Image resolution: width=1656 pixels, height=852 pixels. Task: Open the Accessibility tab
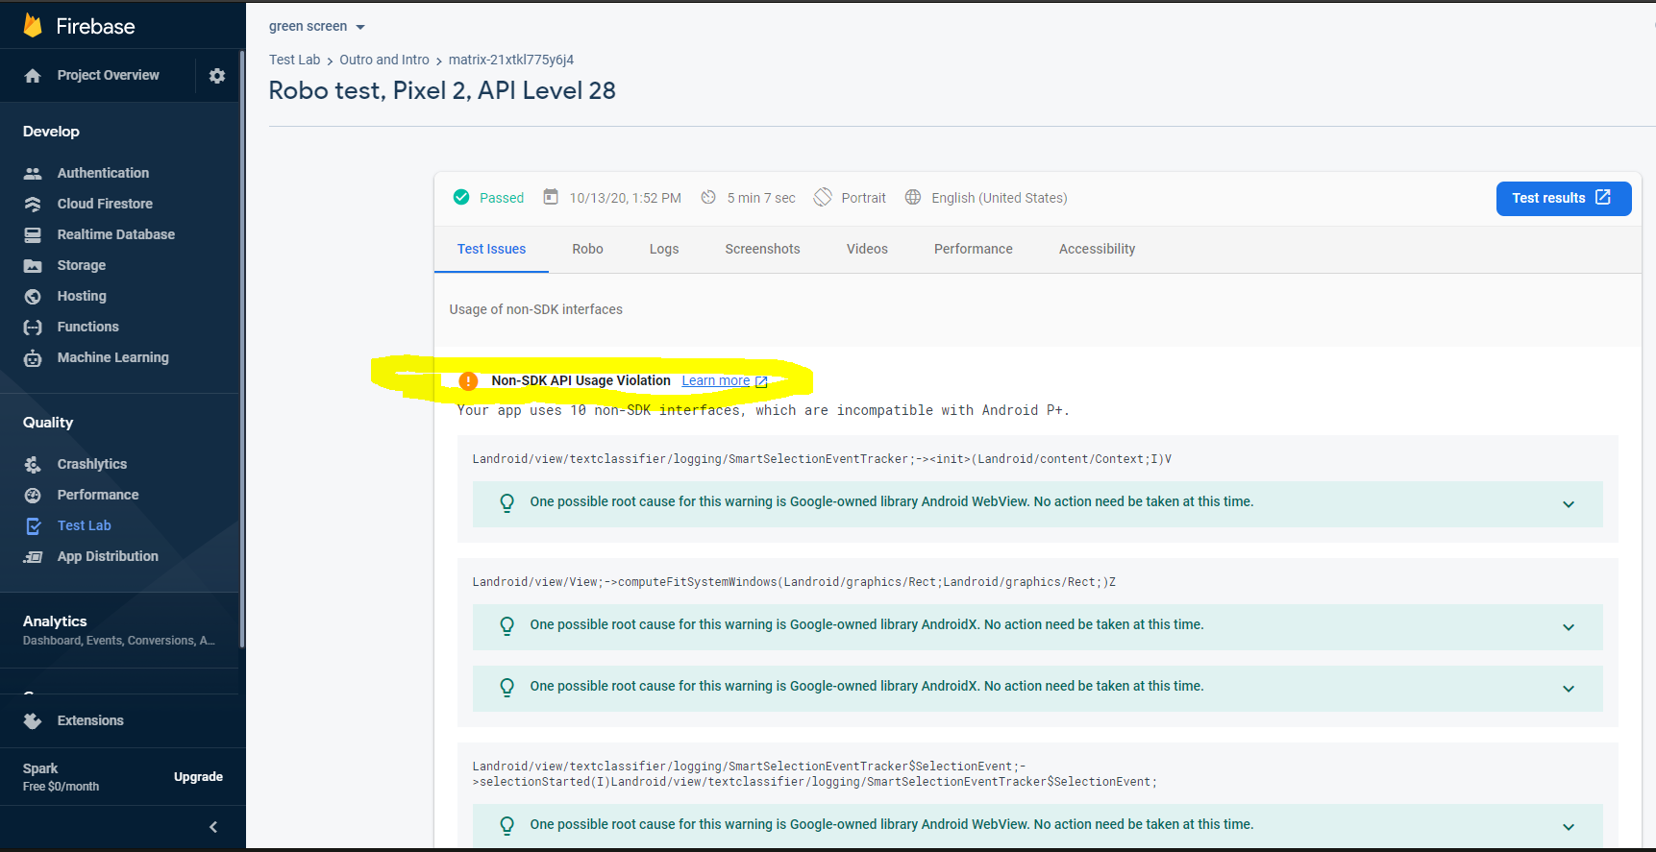coord(1097,249)
